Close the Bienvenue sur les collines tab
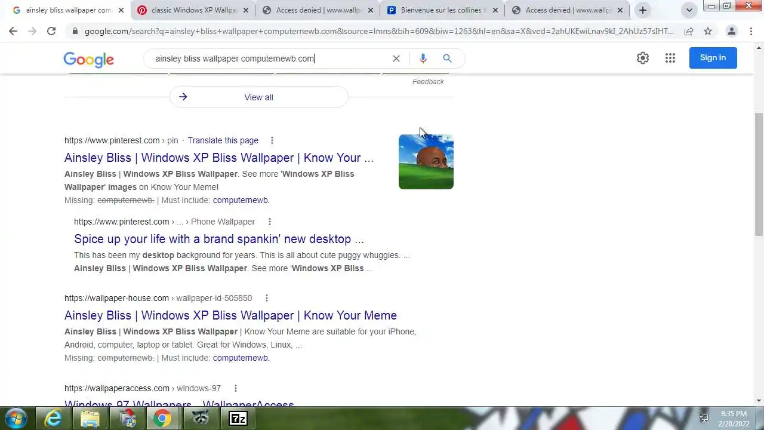 495,10
